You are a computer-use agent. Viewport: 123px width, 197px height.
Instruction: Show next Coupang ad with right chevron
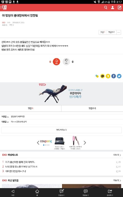click(x=85, y=143)
